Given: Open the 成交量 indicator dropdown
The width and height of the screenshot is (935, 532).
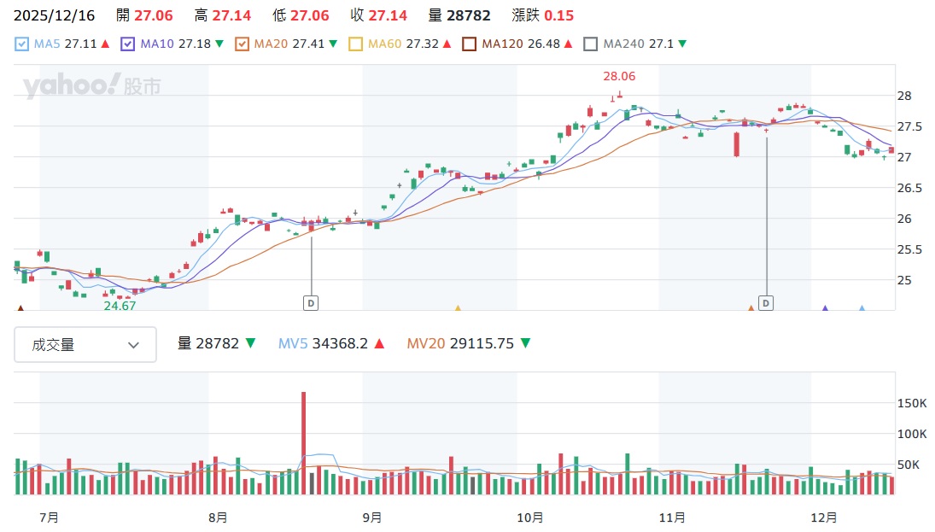Looking at the screenshot, I should click(x=85, y=344).
